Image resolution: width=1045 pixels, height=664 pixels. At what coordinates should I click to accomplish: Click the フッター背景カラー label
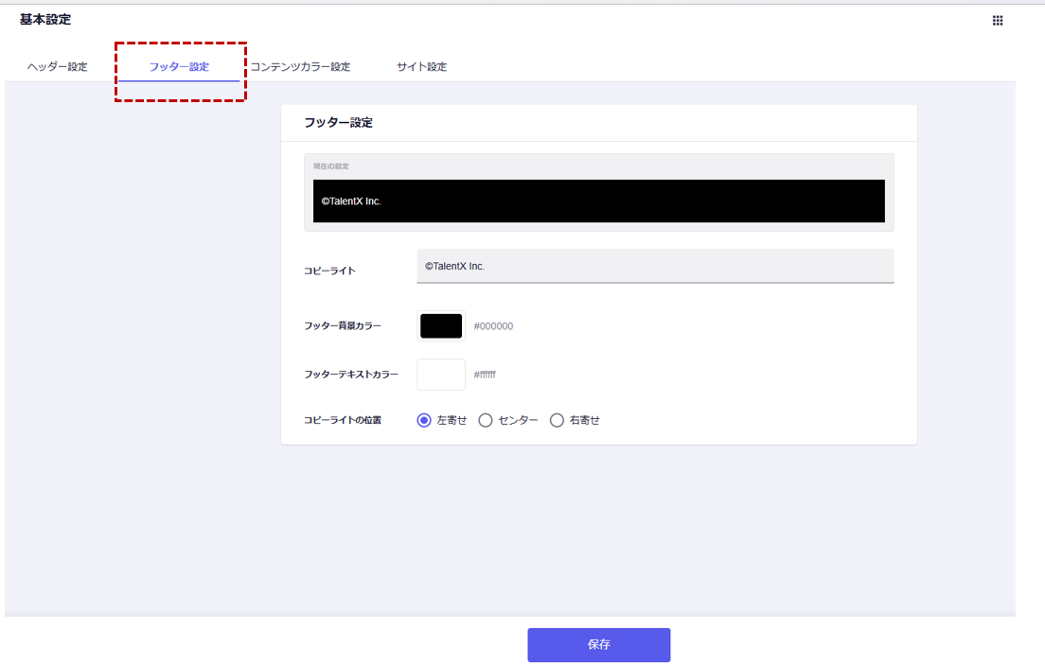343,326
